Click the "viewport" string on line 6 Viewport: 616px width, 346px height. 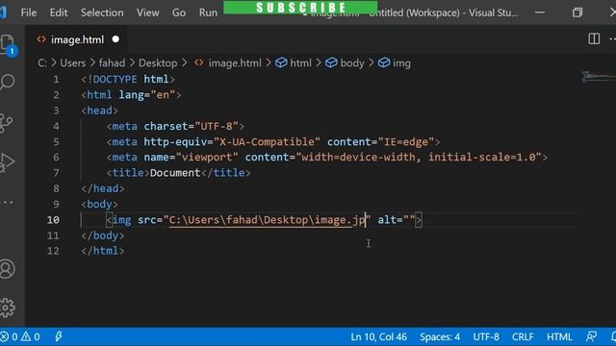coord(207,157)
